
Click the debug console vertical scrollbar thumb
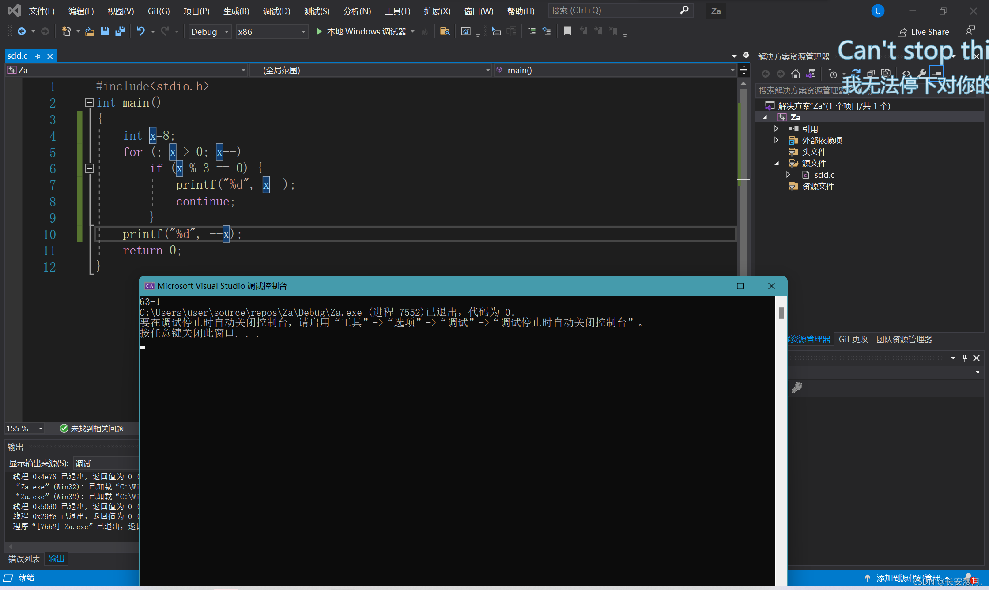(781, 313)
